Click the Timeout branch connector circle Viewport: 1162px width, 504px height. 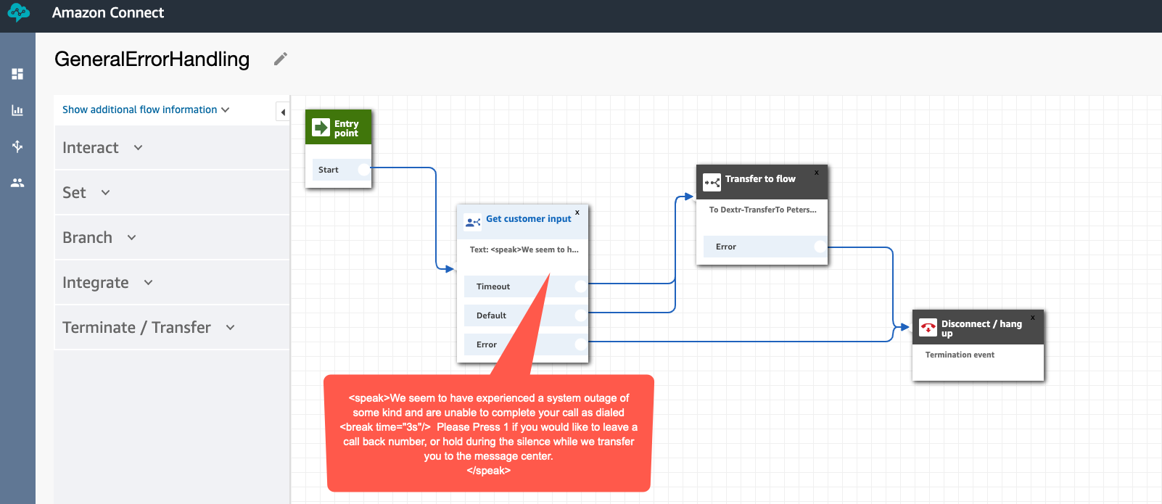[x=581, y=286]
